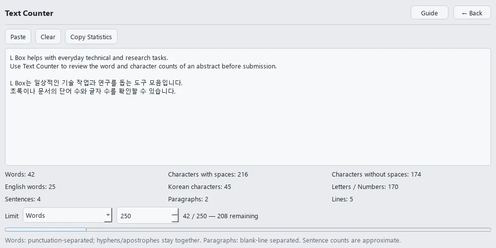Click 'Korean characters: 45' statistic
This screenshot has height=248, width=496.
(199, 186)
